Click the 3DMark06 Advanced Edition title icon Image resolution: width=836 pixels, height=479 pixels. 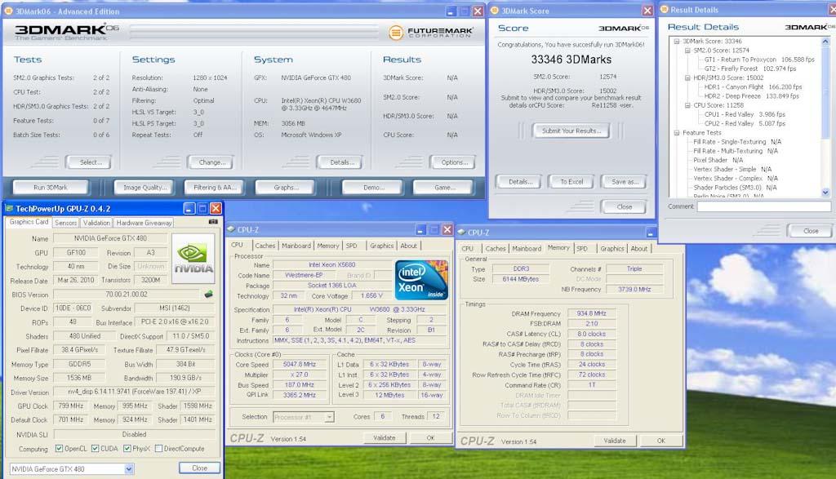(8, 11)
